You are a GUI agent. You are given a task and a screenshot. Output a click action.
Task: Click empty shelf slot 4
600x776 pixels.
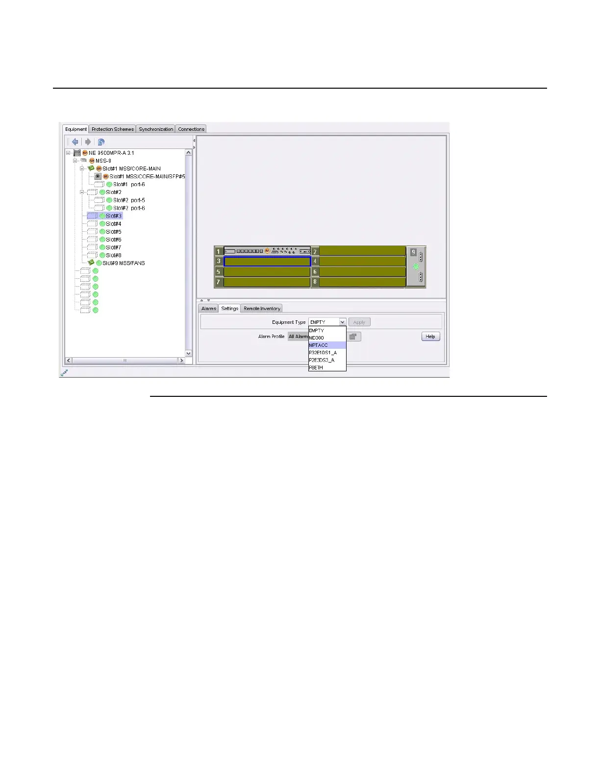[362, 262]
